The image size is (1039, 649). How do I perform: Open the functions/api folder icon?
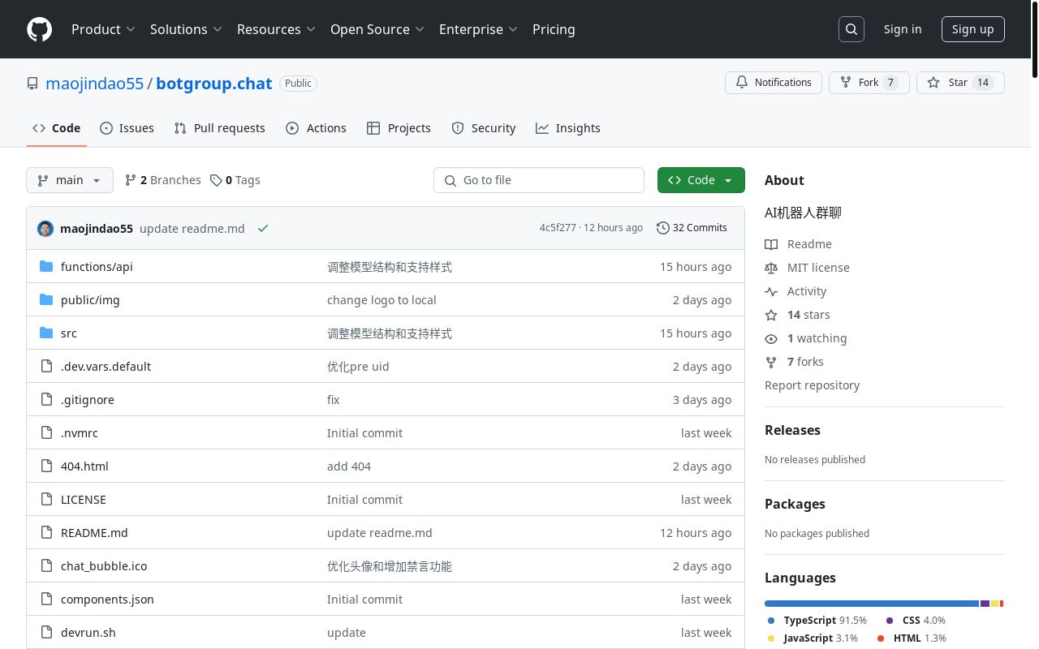(46, 266)
